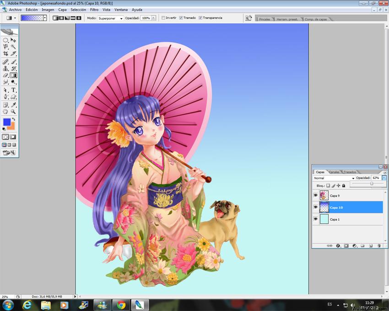Viewport: 389px width, 311px height.
Task: Open the options bar Opacidad slider arrow
Action: point(153,18)
